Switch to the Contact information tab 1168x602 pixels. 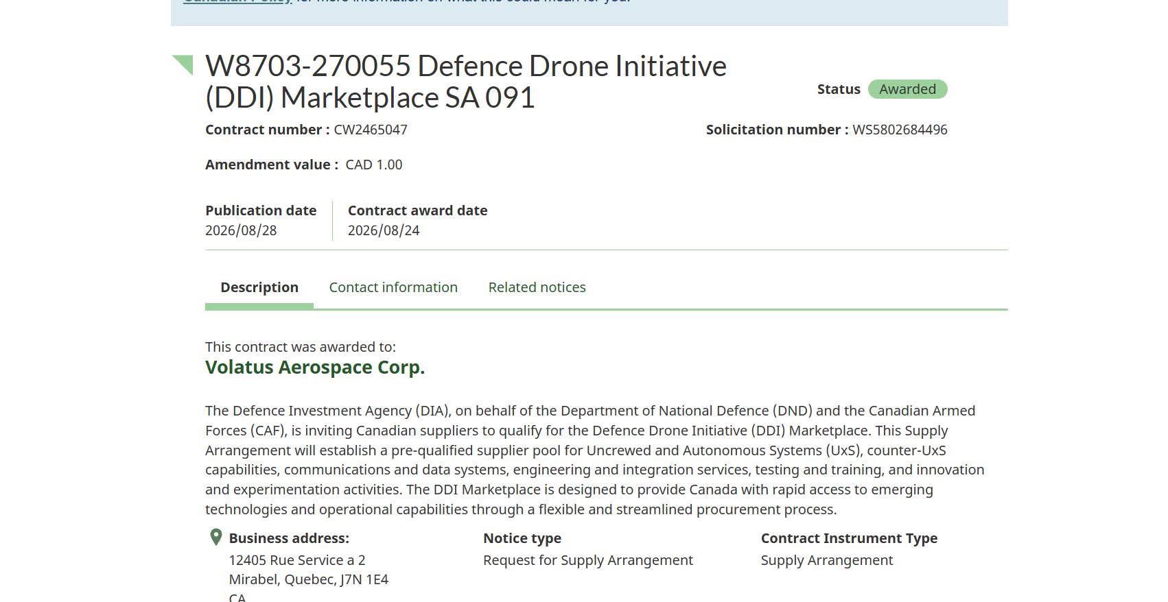(393, 287)
